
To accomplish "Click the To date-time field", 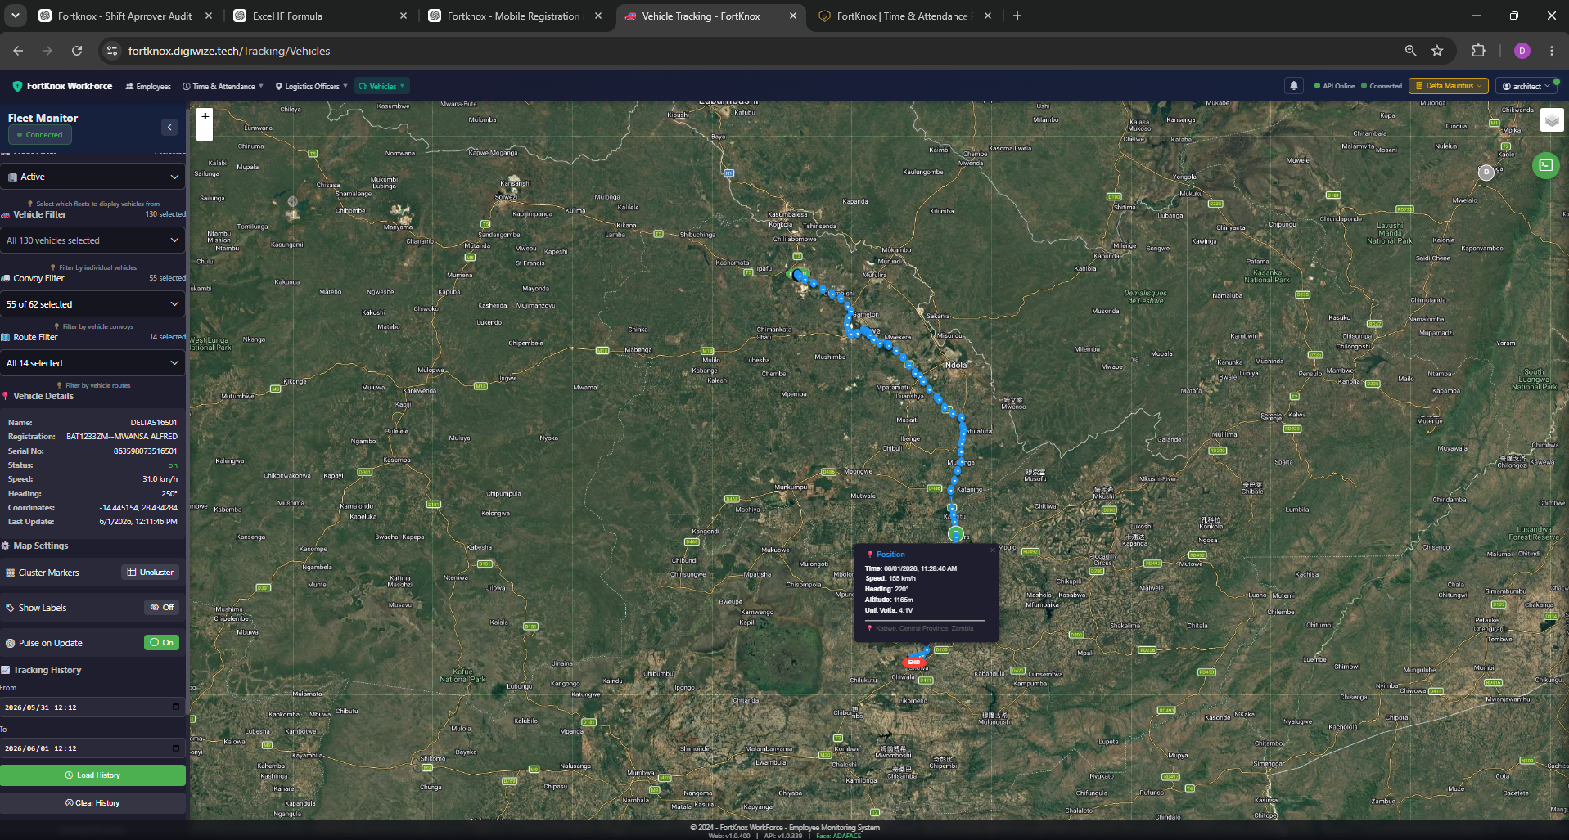I will pos(92,748).
